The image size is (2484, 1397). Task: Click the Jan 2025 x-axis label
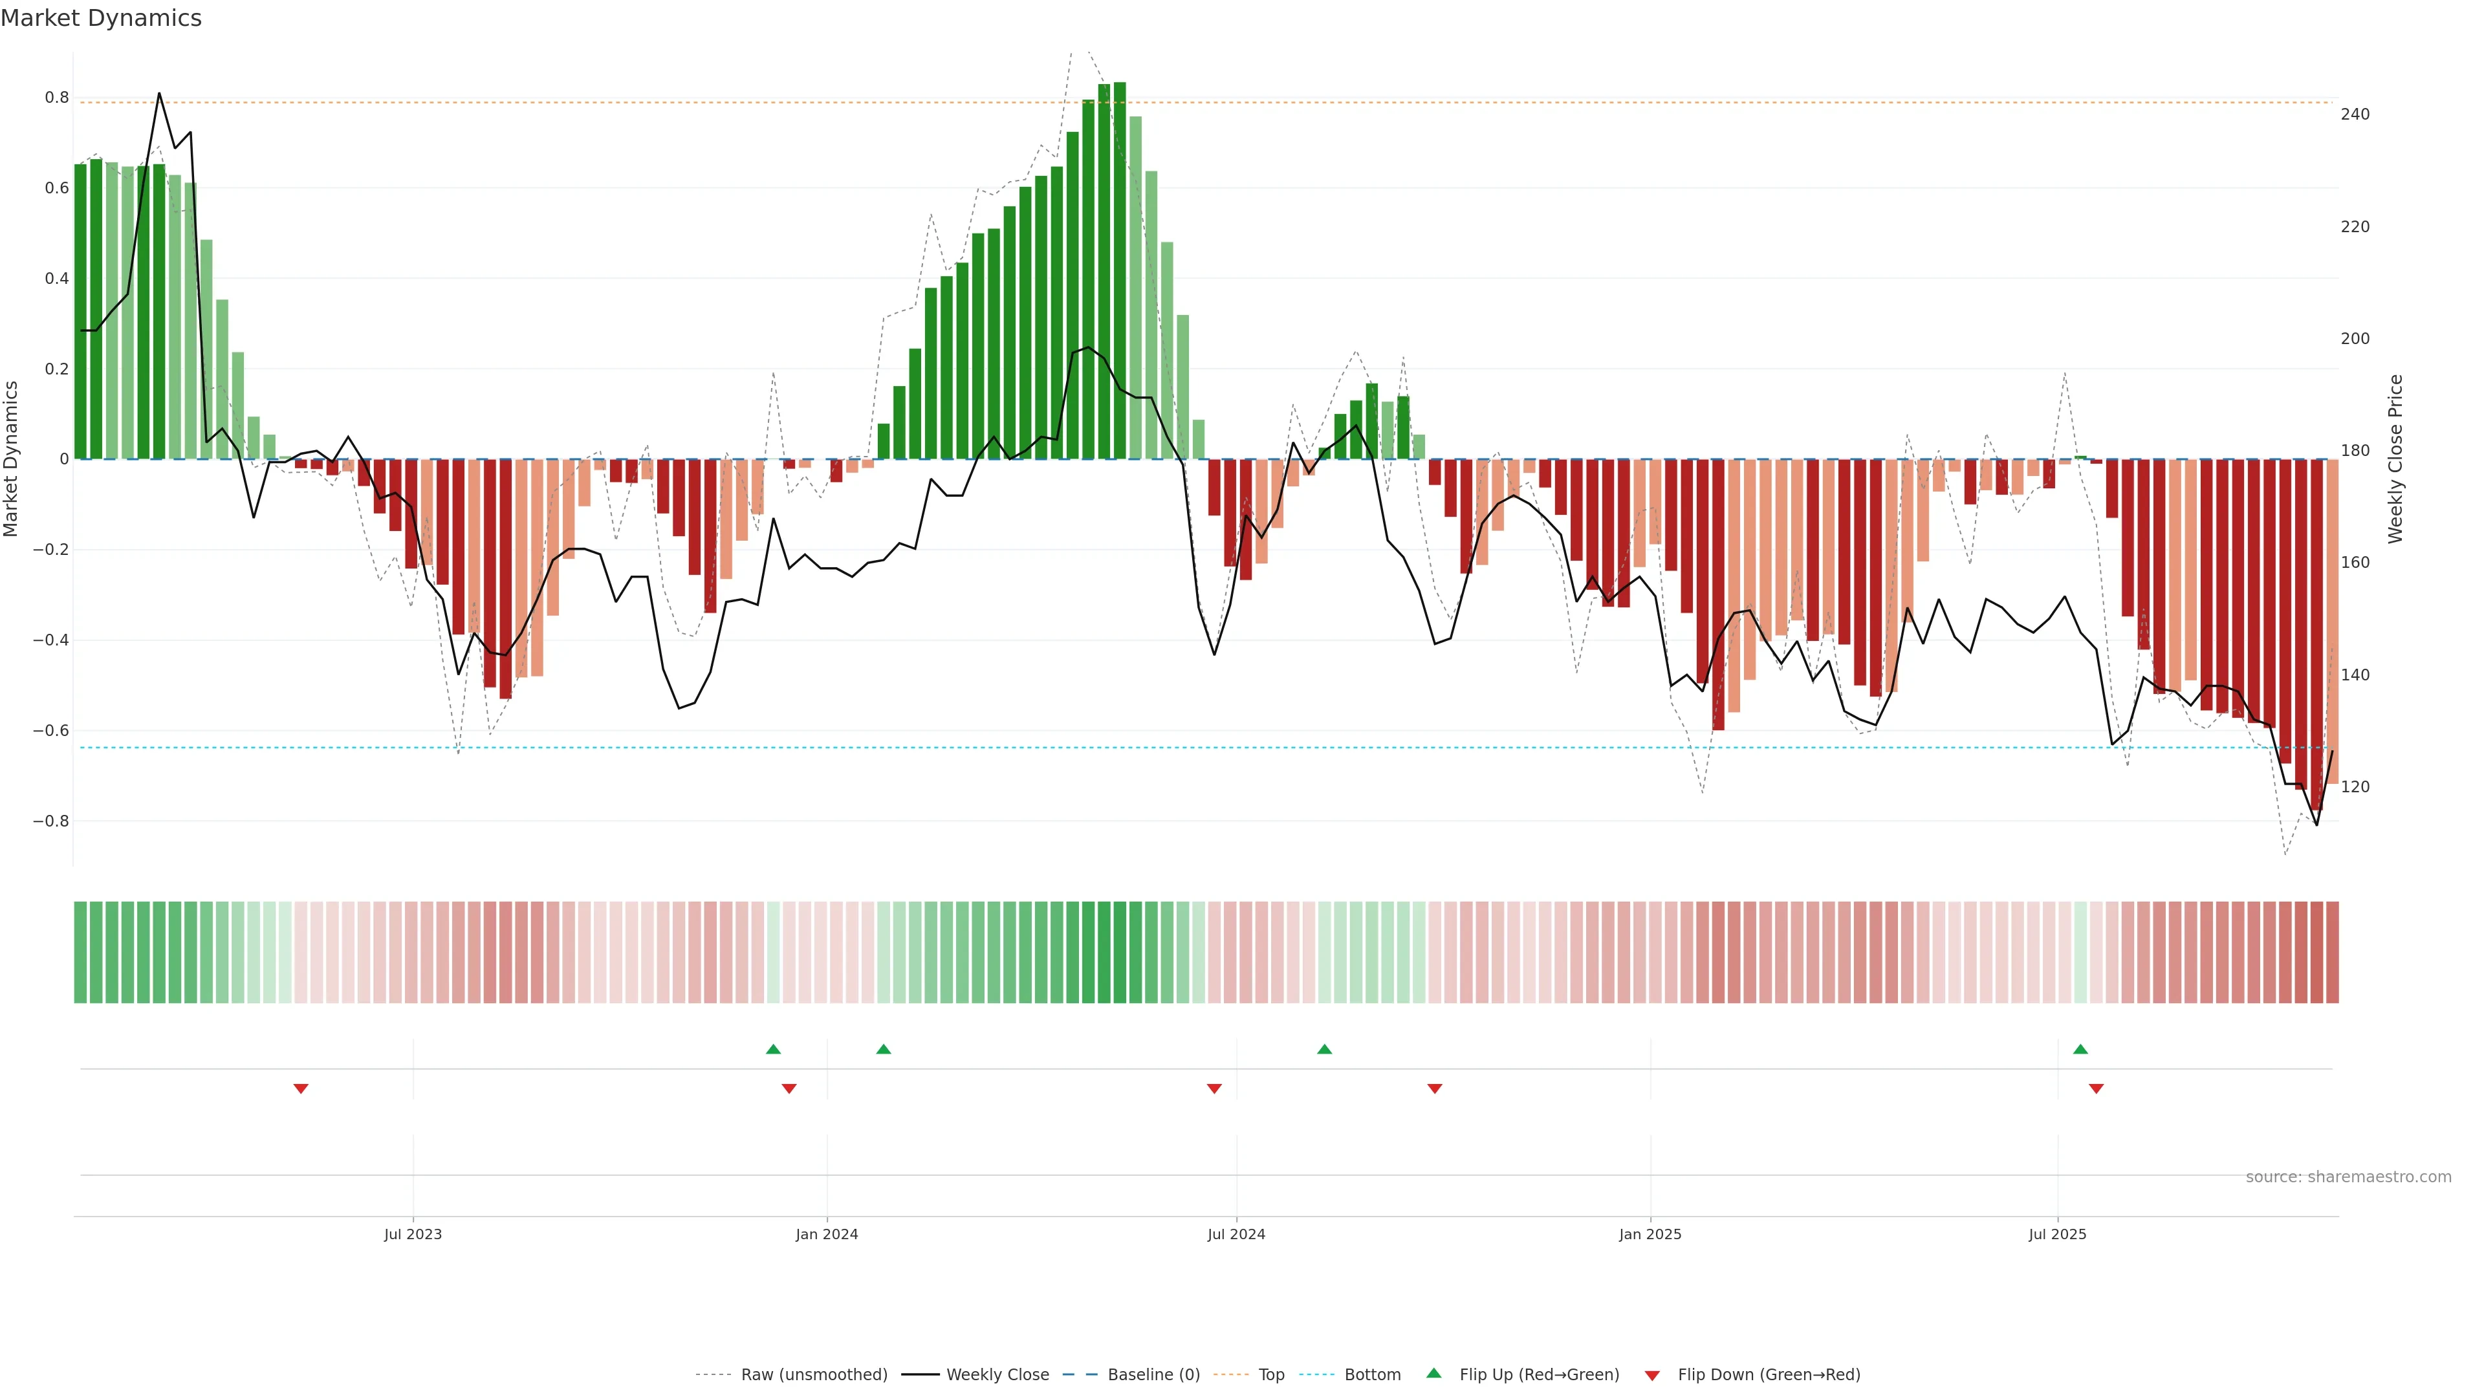tap(1650, 1234)
